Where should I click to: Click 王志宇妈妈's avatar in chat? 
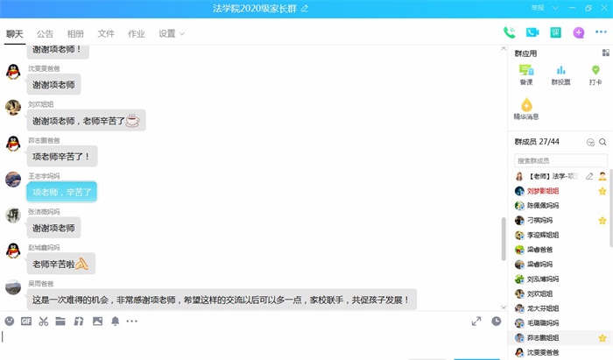pyautogui.click(x=13, y=180)
